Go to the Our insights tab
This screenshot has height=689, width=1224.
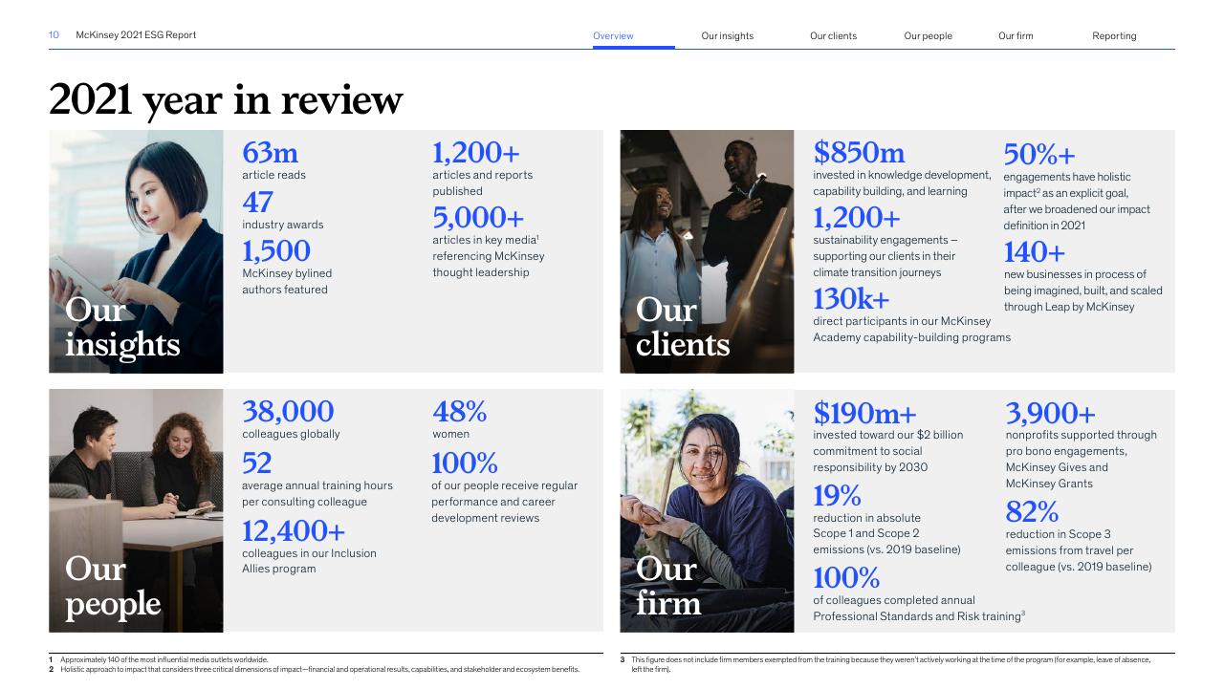(x=728, y=36)
